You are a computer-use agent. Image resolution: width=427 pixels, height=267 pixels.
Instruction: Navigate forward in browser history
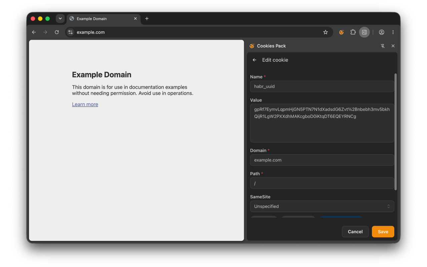[x=45, y=32]
